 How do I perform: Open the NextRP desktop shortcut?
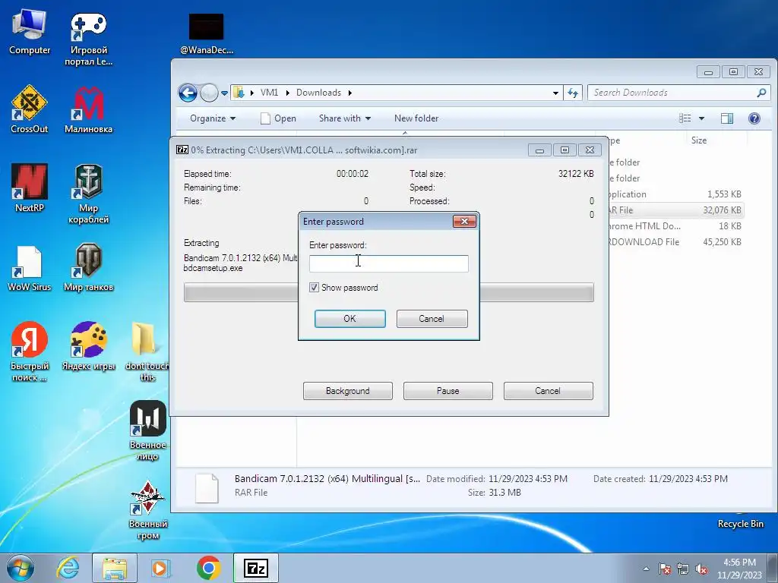pyautogui.click(x=30, y=188)
